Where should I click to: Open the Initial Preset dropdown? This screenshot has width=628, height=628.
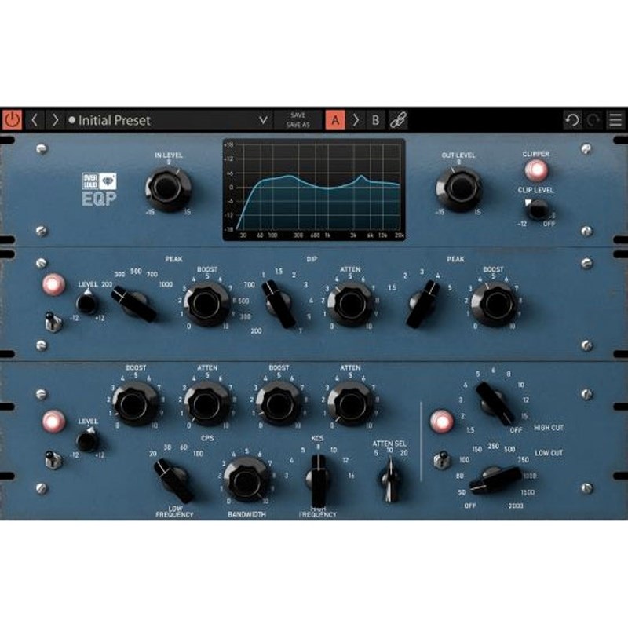point(169,120)
